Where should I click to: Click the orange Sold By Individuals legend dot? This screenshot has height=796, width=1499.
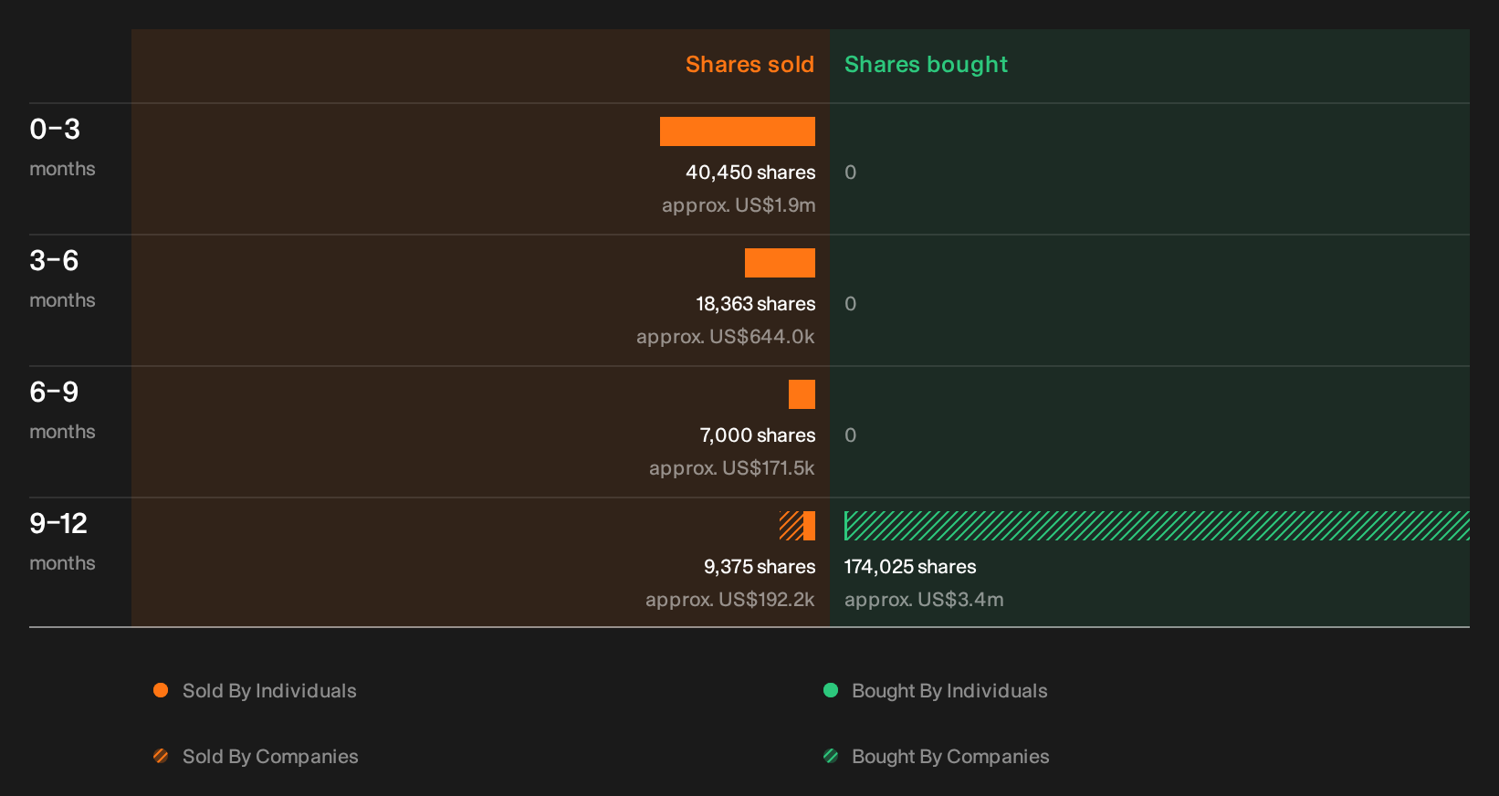click(x=161, y=690)
